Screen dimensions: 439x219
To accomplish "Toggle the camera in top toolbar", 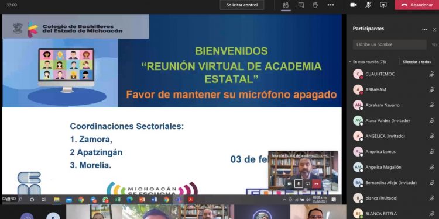I will tap(354, 5).
